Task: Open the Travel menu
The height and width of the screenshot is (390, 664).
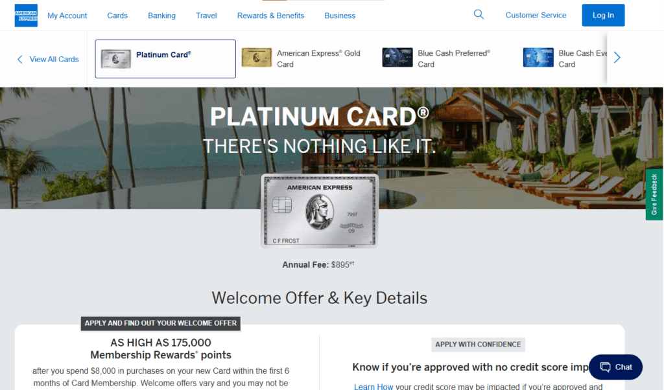Action: pos(206,16)
